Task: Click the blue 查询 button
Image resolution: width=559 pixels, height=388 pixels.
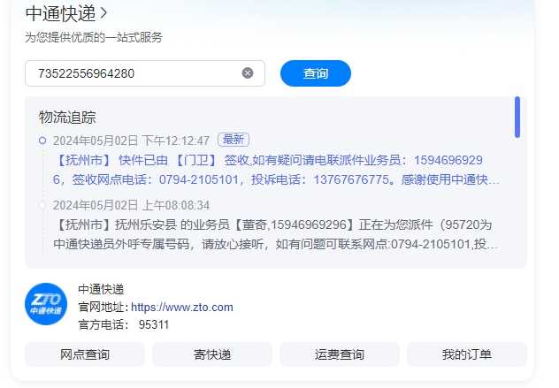Action: click(x=316, y=73)
